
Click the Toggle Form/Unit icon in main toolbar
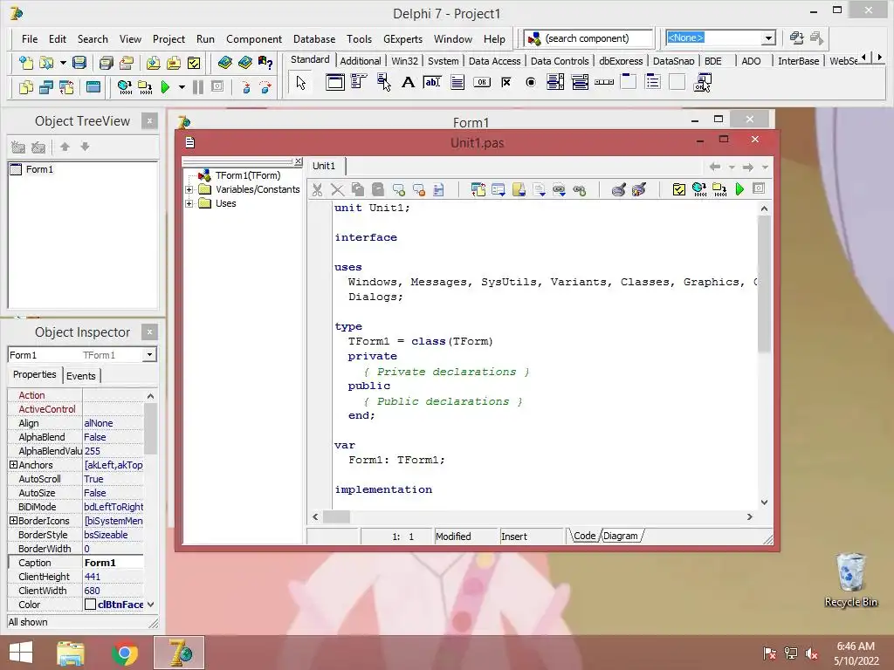click(x=66, y=87)
